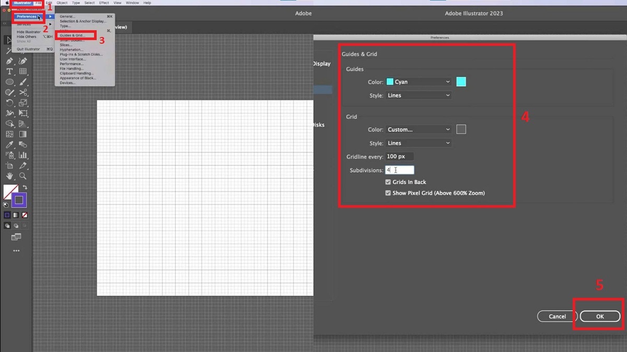Viewport: 627px width, 352px height.
Task: Select the Scale tool
Action: pos(23,103)
